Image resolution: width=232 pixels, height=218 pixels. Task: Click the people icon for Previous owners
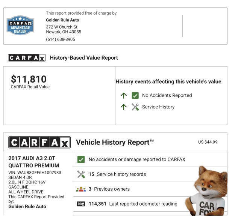[81, 189]
